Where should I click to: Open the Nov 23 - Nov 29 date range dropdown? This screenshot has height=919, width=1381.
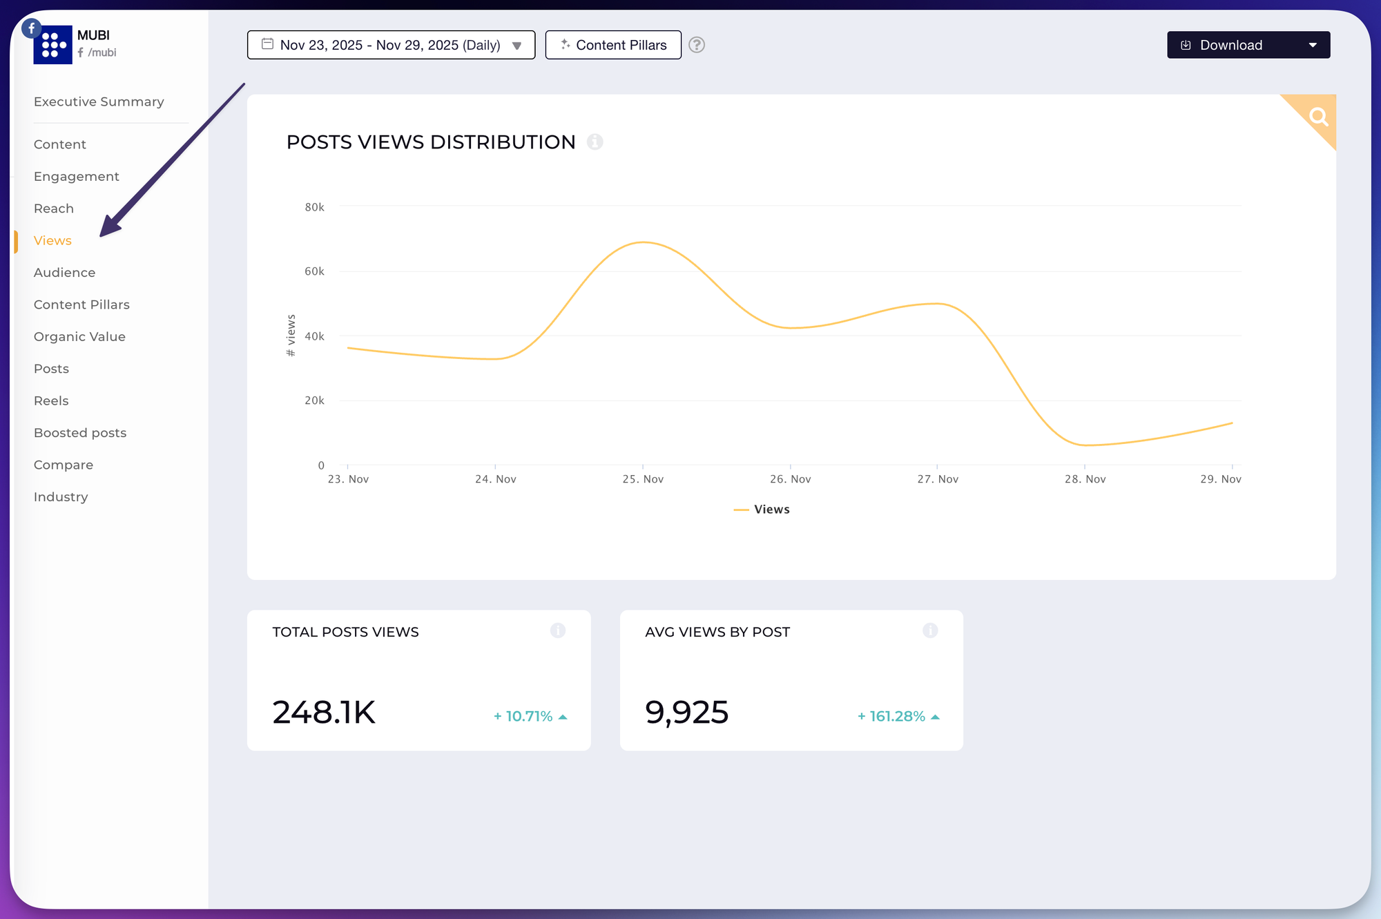pos(390,44)
